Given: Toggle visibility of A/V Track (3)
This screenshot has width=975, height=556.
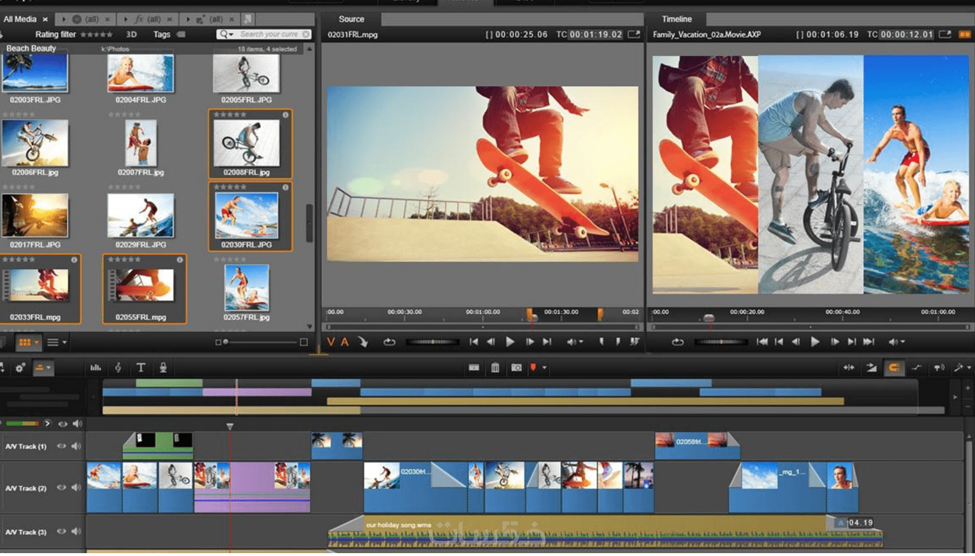Looking at the screenshot, I should (x=61, y=531).
